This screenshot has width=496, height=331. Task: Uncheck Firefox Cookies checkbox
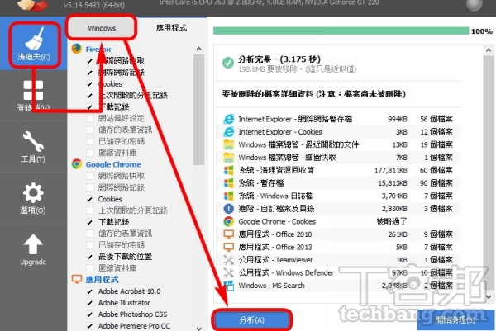click(x=90, y=84)
